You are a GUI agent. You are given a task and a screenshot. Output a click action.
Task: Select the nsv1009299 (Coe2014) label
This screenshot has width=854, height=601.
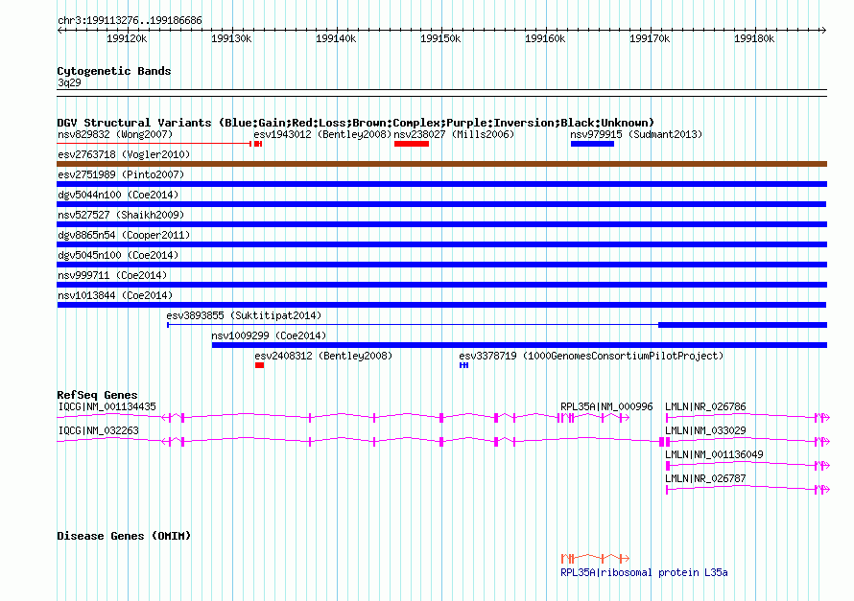269,335
